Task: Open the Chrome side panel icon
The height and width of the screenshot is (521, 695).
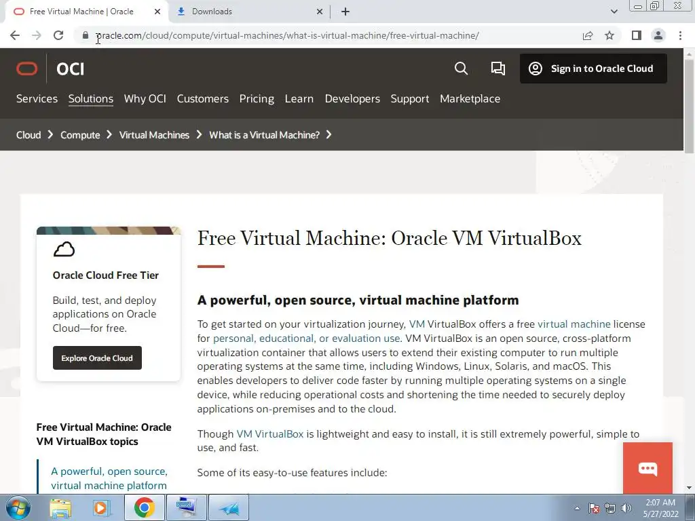Action: [637, 35]
